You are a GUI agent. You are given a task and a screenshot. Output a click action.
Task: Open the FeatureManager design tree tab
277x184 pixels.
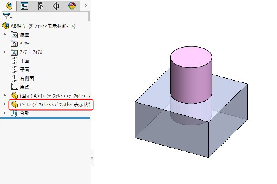click(9, 6)
